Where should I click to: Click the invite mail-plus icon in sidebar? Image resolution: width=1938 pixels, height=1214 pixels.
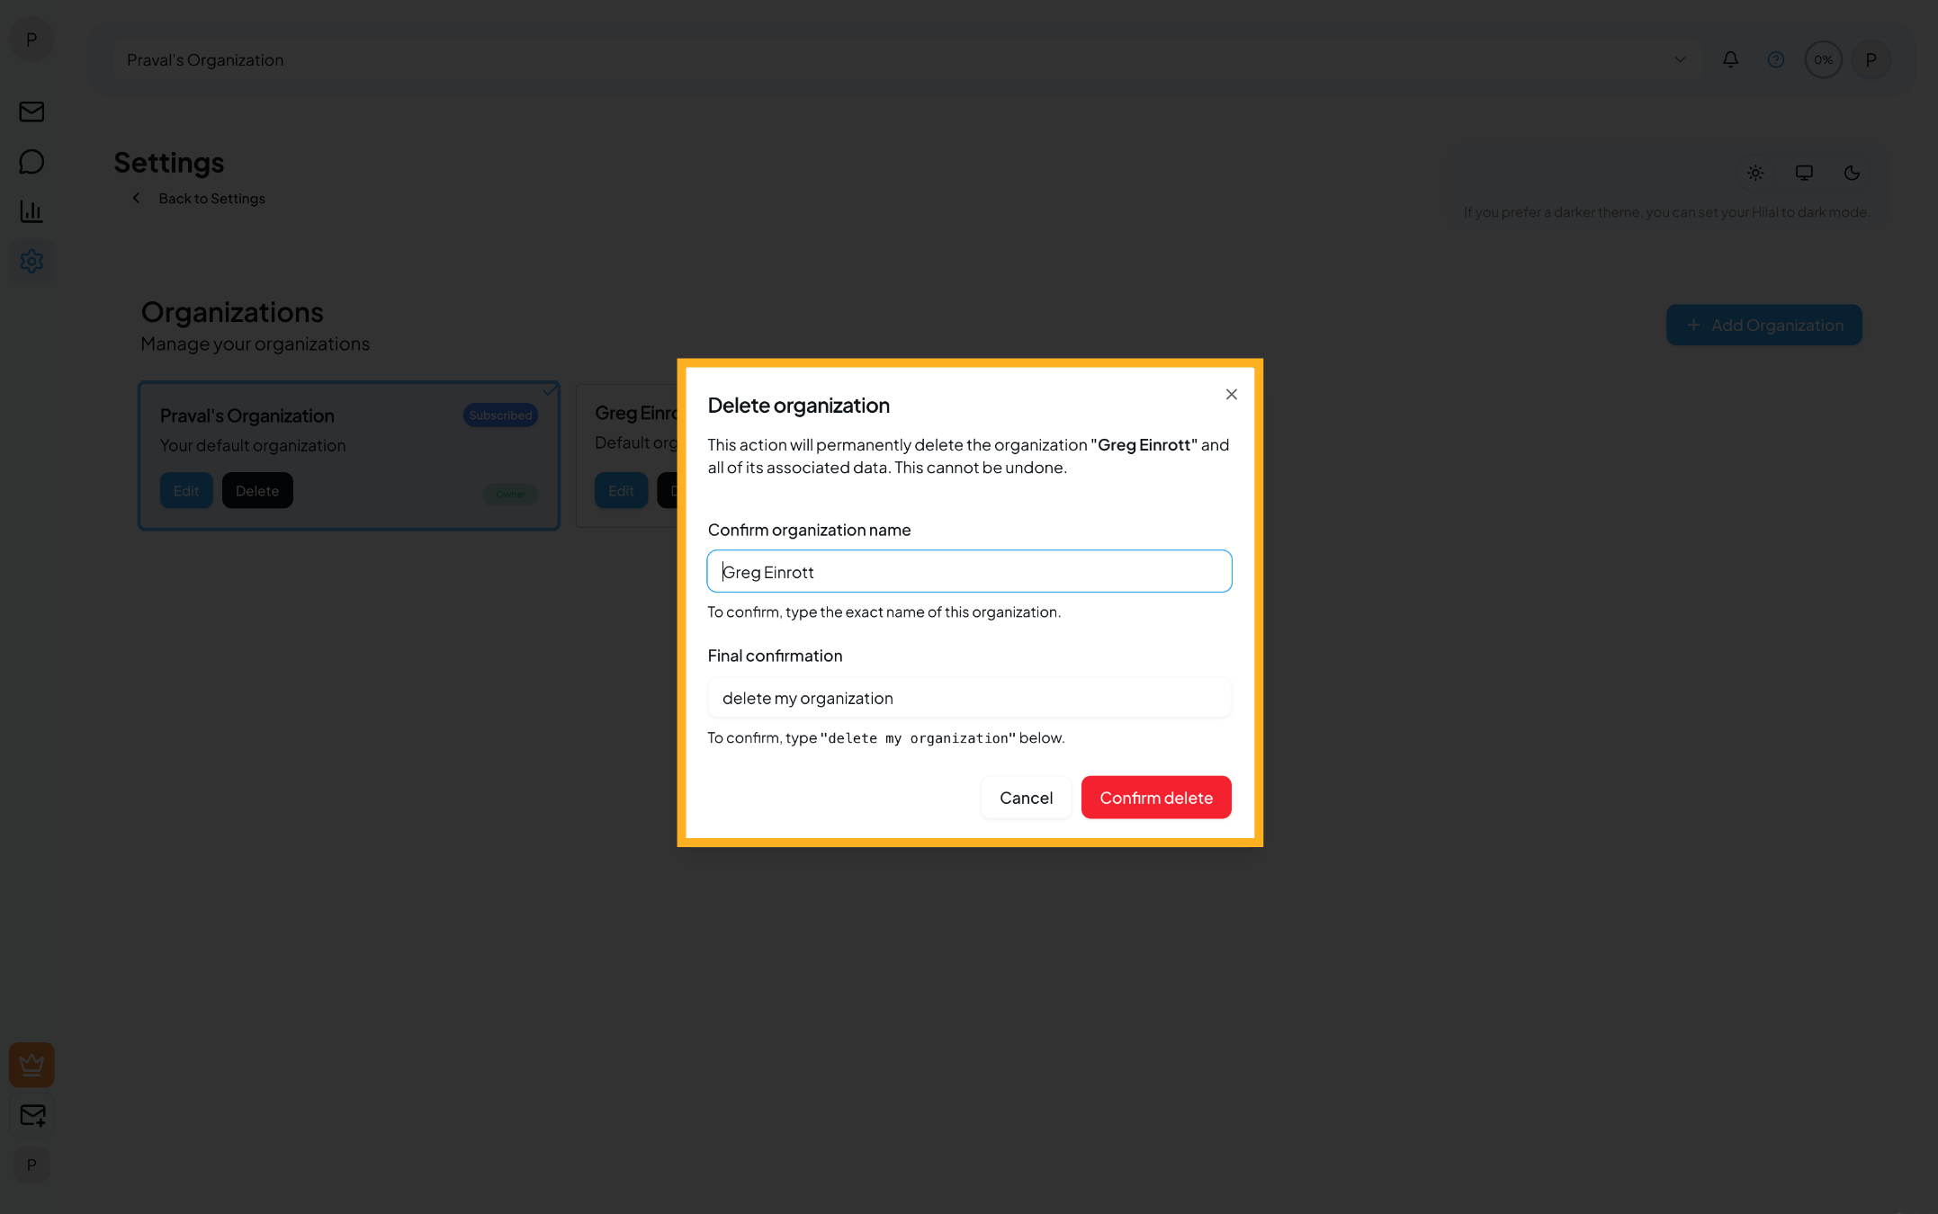[31, 1115]
